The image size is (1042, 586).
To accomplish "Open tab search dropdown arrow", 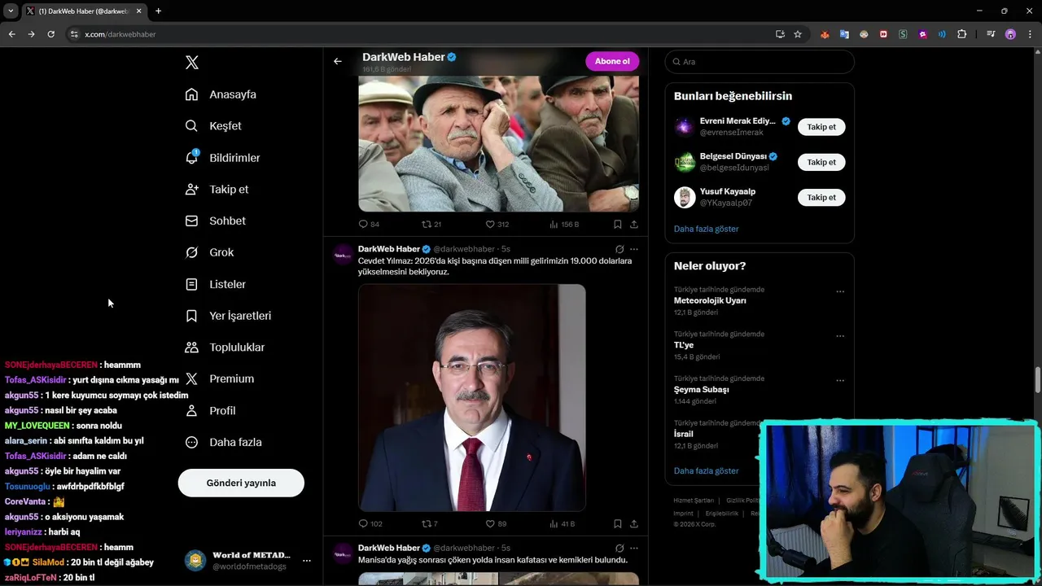I will coord(11,11).
